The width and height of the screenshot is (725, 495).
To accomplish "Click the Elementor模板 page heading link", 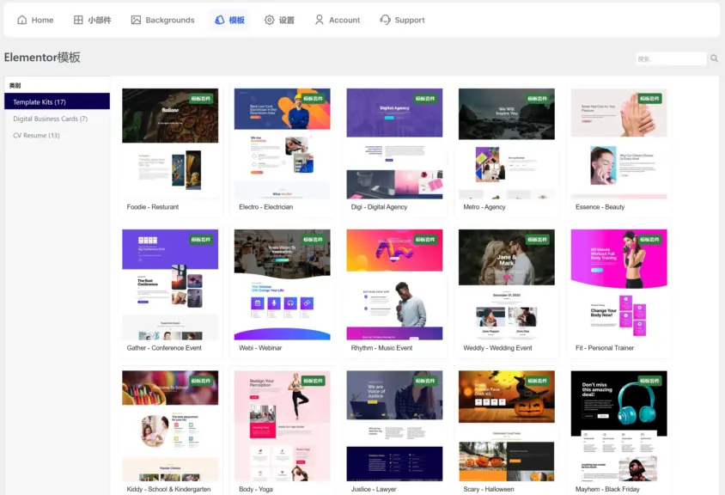I will tap(40, 58).
